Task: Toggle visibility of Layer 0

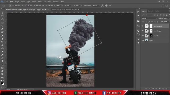Action: click(x=143, y=41)
